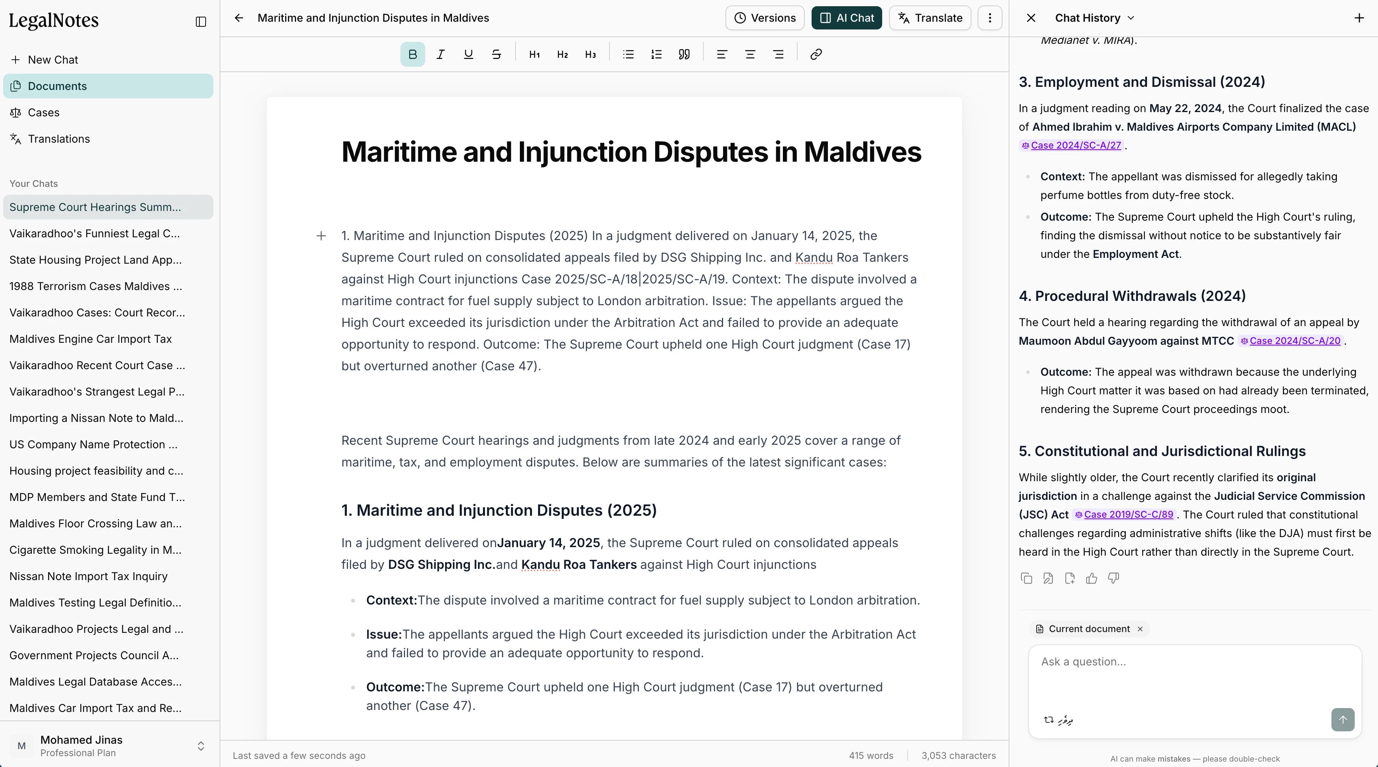
Task: Click the add-to-new-document icon under the response
Action: [x=1070, y=578]
